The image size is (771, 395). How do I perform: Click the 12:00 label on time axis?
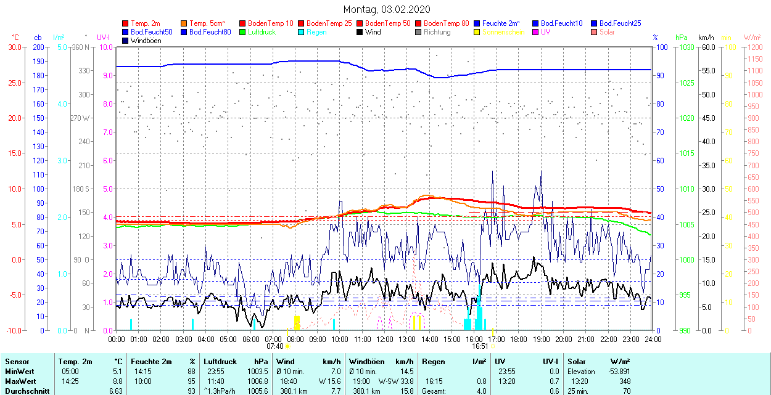[385, 339]
